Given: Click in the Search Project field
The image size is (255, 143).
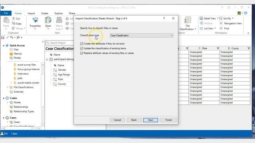Looking at the screenshot, I should pos(60,43).
